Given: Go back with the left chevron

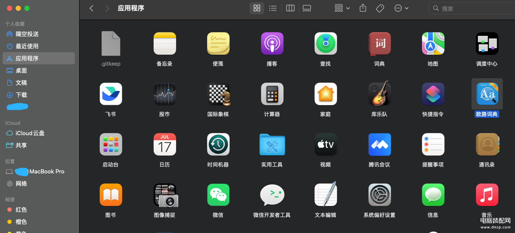Looking at the screenshot, I should point(92,8).
